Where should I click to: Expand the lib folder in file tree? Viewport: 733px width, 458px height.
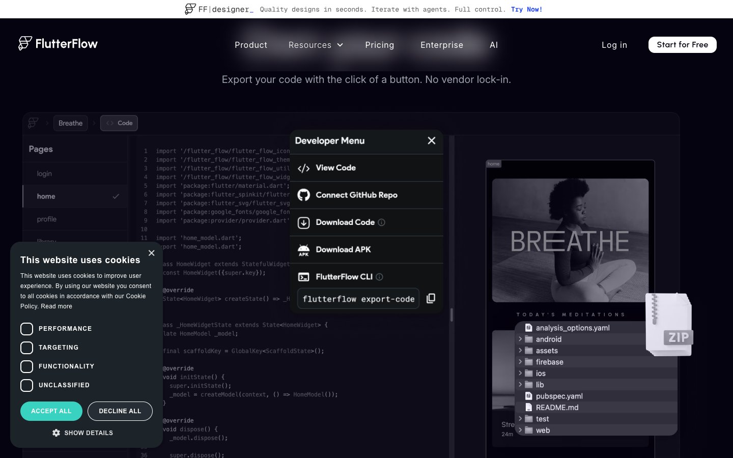point(520,385)
